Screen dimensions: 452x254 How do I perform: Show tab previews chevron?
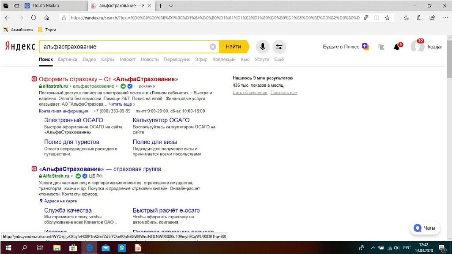171,6
